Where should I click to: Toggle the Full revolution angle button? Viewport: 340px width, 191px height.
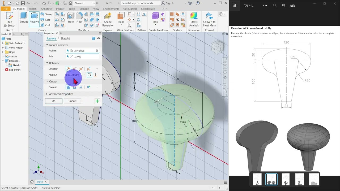(89, 75)
